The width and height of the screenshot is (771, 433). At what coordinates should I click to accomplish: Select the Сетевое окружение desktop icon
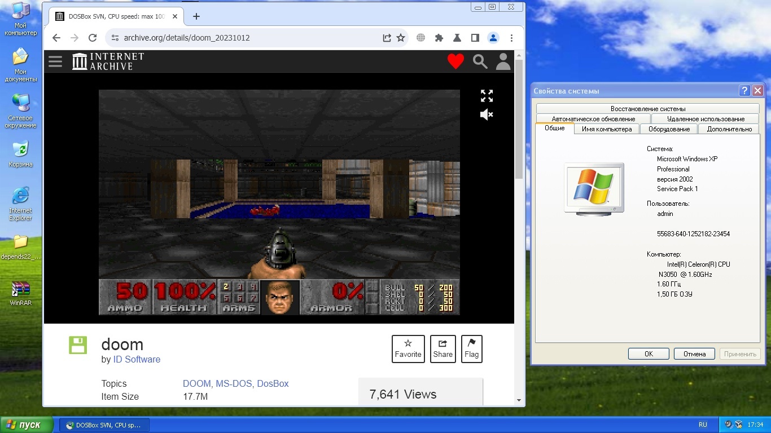(21, 112)
